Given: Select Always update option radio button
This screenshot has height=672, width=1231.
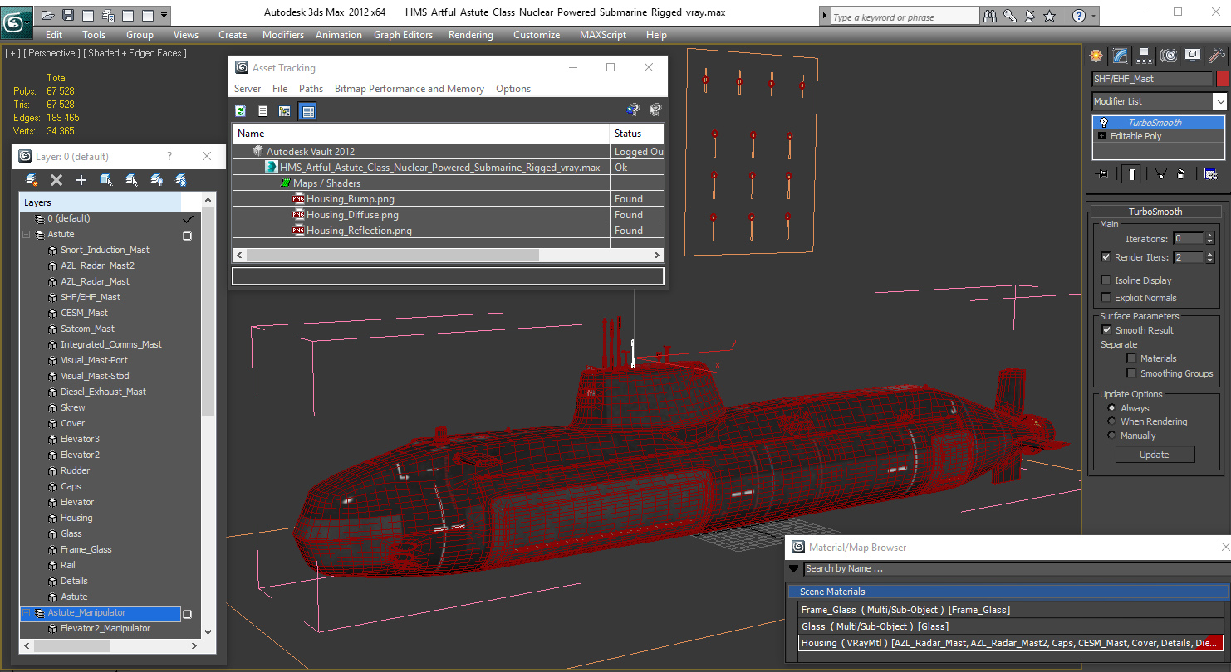Looking at the screenshot, I should point(1112,408).
